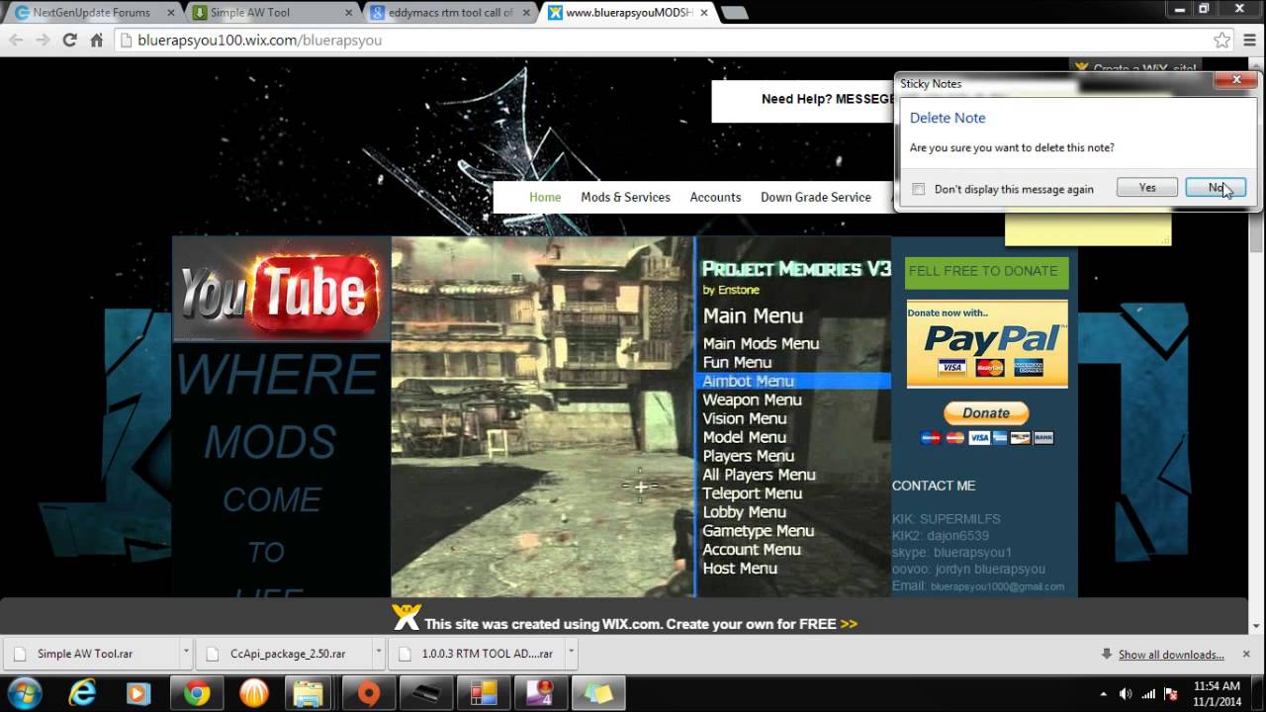Confirm note deletion with Yes
1266x712 pixels.
(1146, 188)
